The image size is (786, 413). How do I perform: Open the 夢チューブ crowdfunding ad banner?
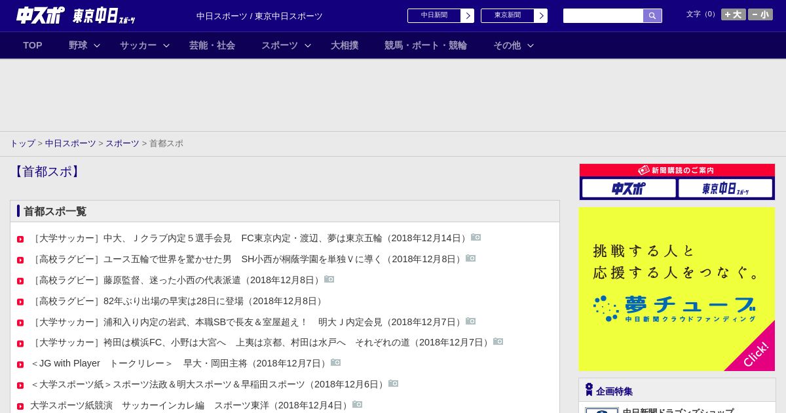677,289
